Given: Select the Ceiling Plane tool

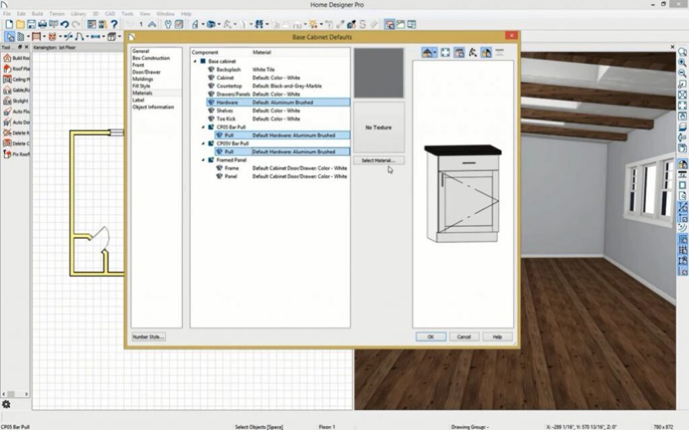Looking at the screenshot, I should [x=7, y=79].
